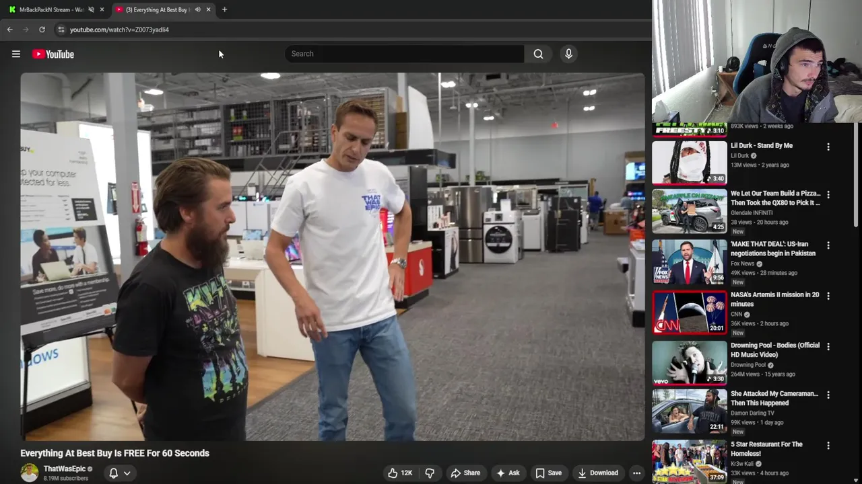Share the video
The width and height of the screenshot is (862, 484).
[465, 473]
